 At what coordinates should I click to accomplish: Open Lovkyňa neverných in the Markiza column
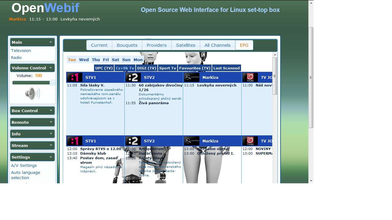click(217, 85)
